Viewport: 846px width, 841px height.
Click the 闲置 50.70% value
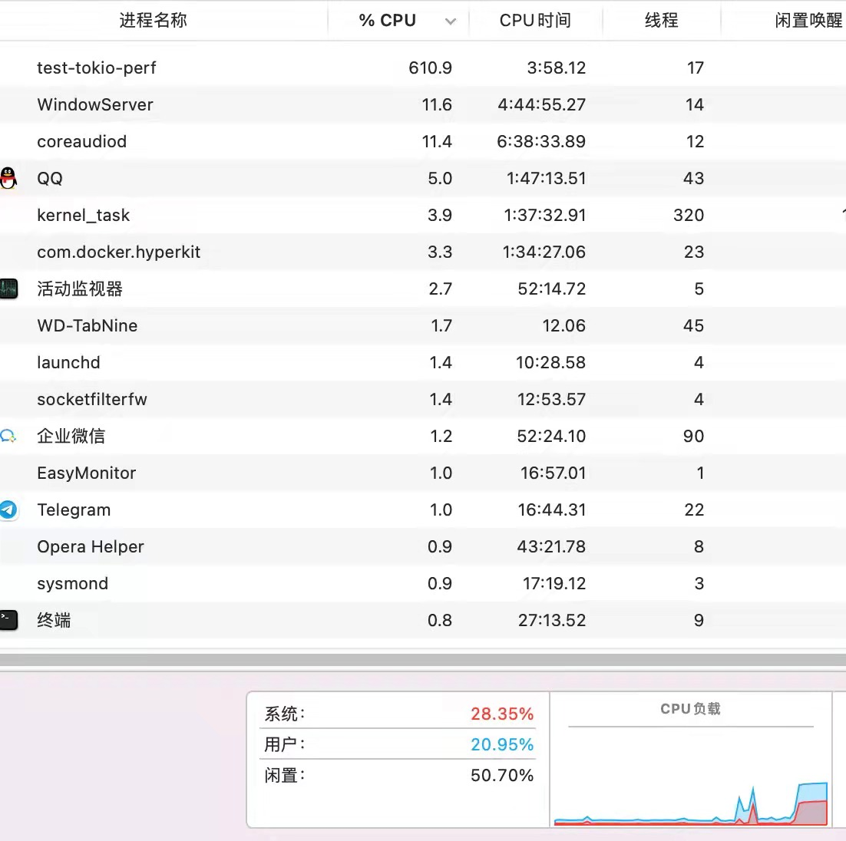(502, 775)
